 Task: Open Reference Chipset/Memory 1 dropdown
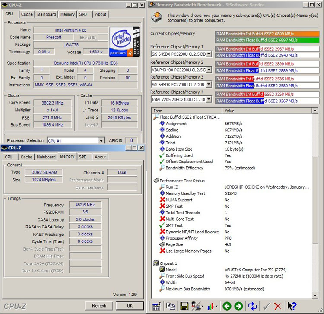pos(209,54)
